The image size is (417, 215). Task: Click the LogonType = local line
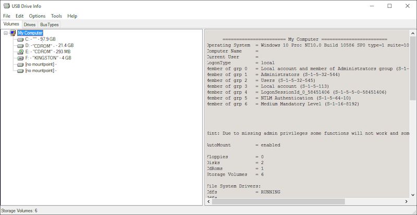coord(240,62)
